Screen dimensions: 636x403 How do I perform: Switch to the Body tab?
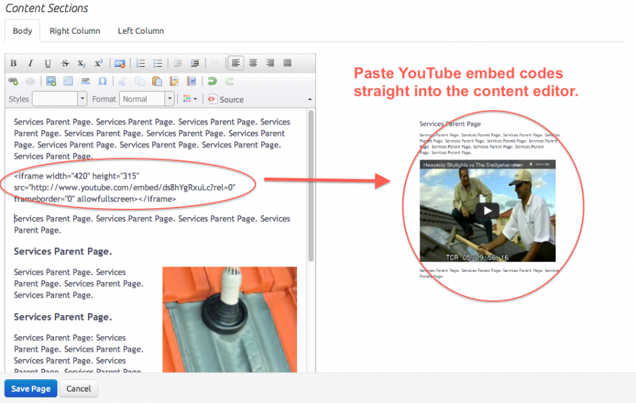pyautogui.click(x=22, y=31)
